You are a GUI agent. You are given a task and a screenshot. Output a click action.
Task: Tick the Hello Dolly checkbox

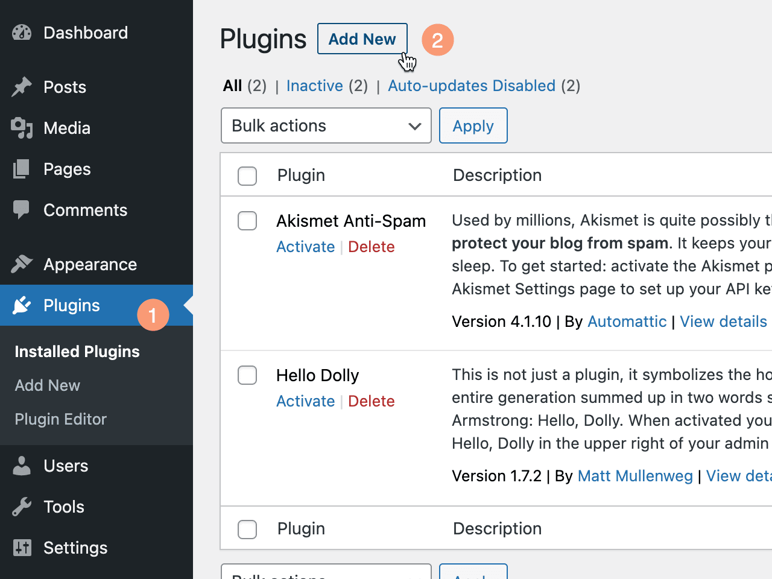[247, 375]
